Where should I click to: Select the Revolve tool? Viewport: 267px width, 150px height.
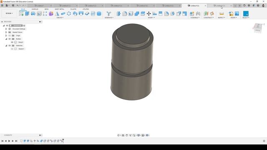pyautogui.click(x=33, y=14)
